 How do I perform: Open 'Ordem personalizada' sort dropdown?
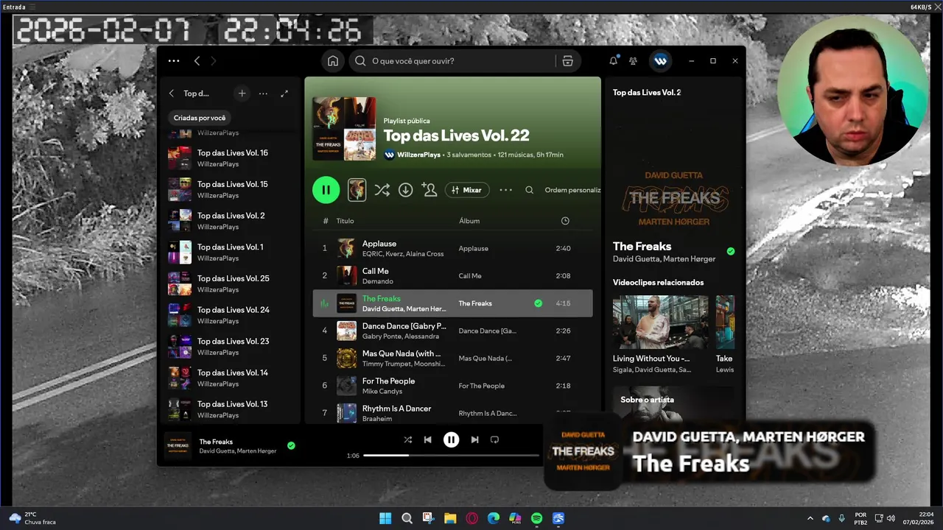click(572, 190)
